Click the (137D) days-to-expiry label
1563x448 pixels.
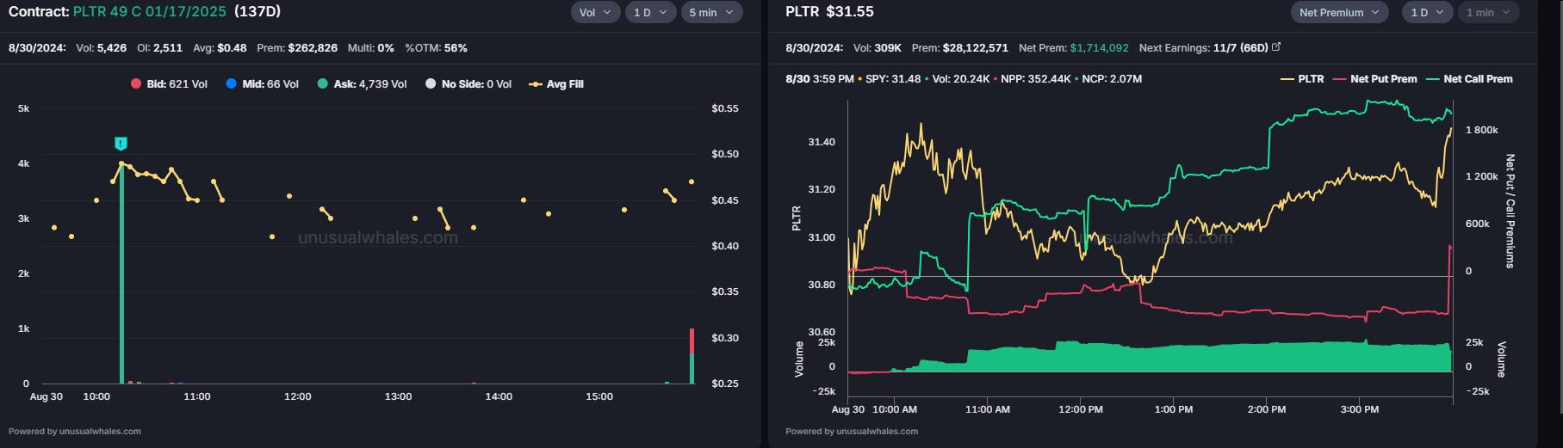[257, 12]
